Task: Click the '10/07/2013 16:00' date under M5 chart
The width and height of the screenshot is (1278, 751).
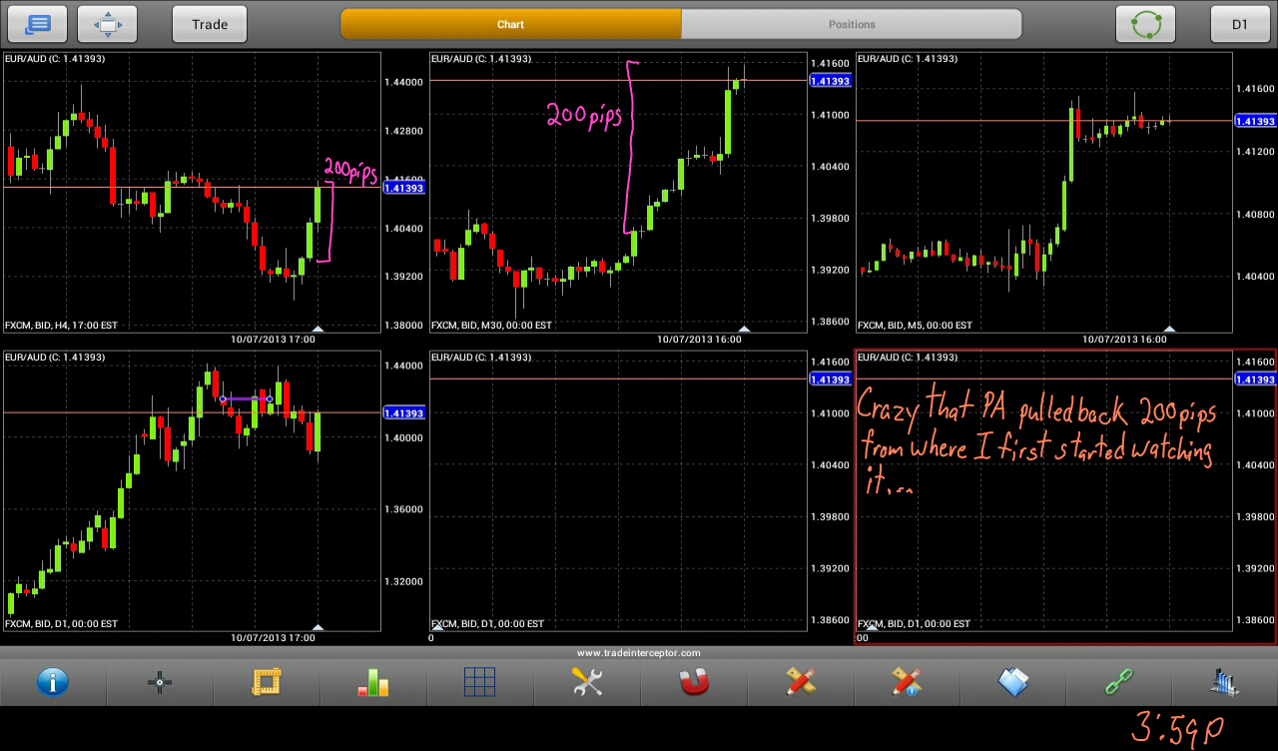Action: (1125, 340)
